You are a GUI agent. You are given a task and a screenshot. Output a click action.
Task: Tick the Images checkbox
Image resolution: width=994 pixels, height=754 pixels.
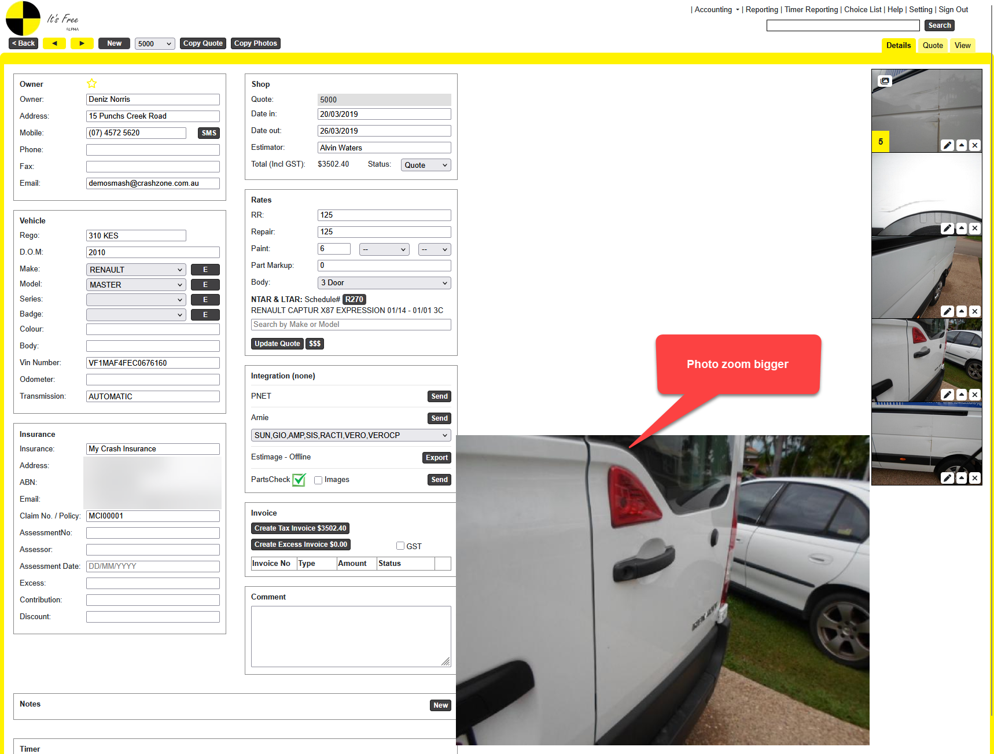point(318,480)
